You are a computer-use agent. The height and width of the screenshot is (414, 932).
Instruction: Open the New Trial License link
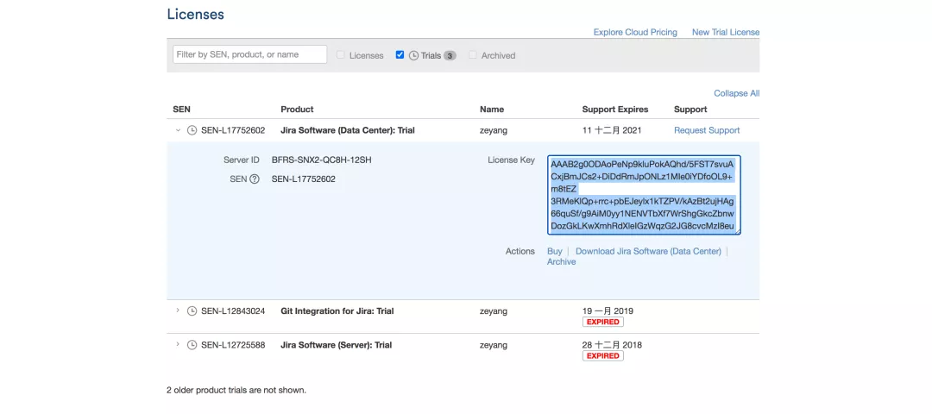tap(726, 32)
